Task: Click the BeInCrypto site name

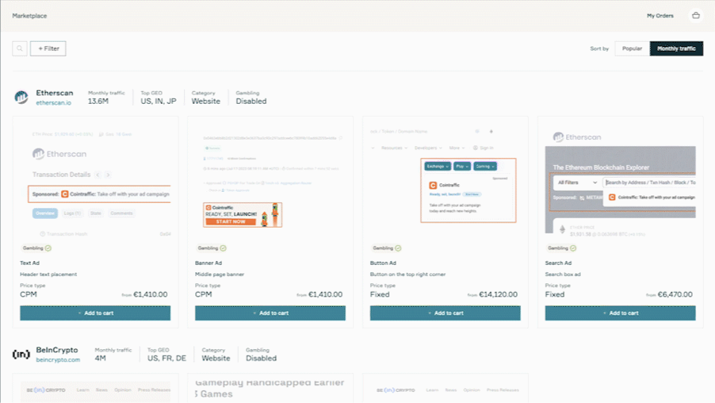Action: pos(57,350)
